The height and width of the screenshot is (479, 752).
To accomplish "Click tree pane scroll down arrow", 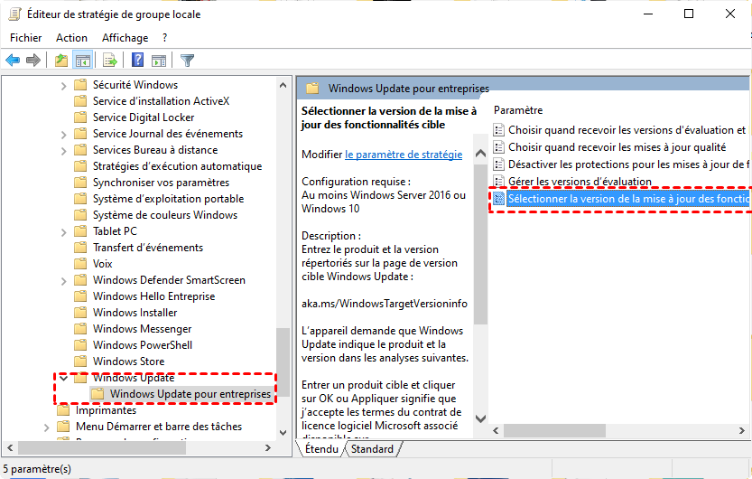I will point(283,432).
